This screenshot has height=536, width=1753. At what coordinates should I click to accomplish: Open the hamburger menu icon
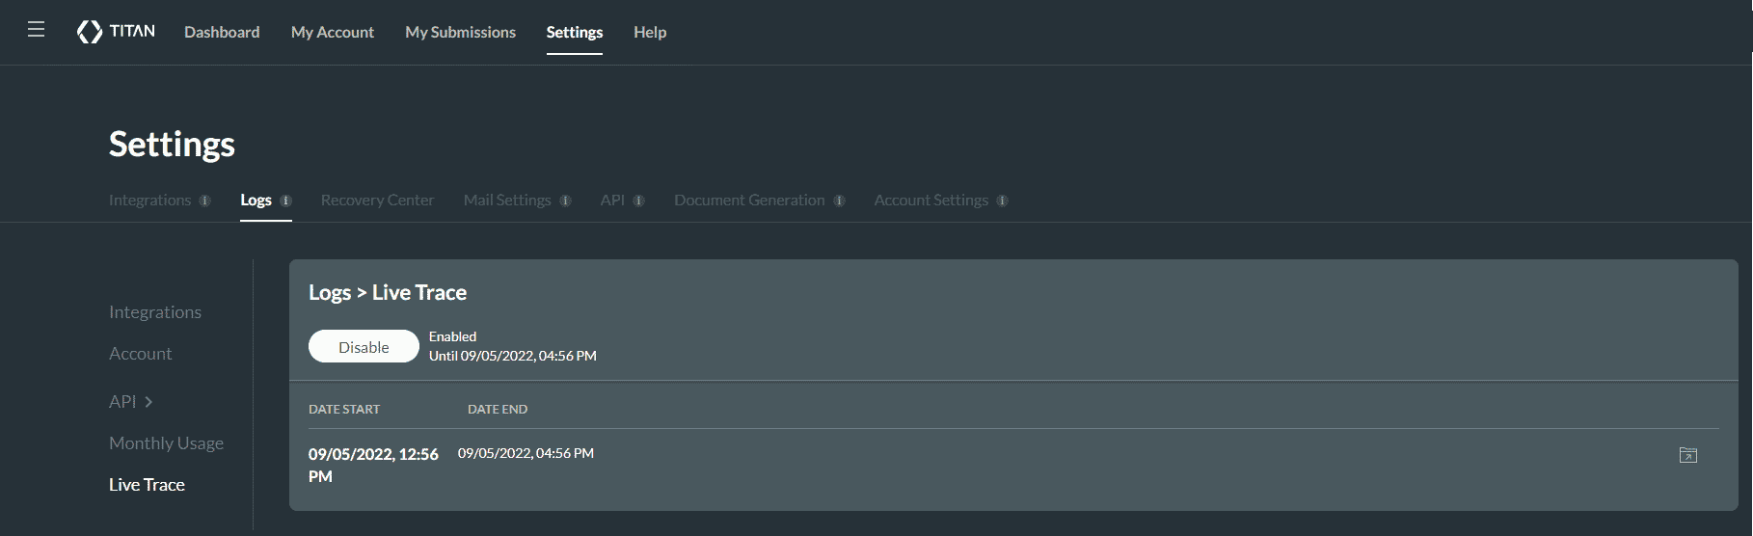(37, 30)
